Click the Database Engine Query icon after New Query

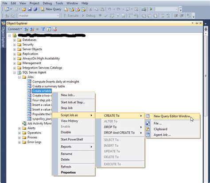tap(66, 9)
